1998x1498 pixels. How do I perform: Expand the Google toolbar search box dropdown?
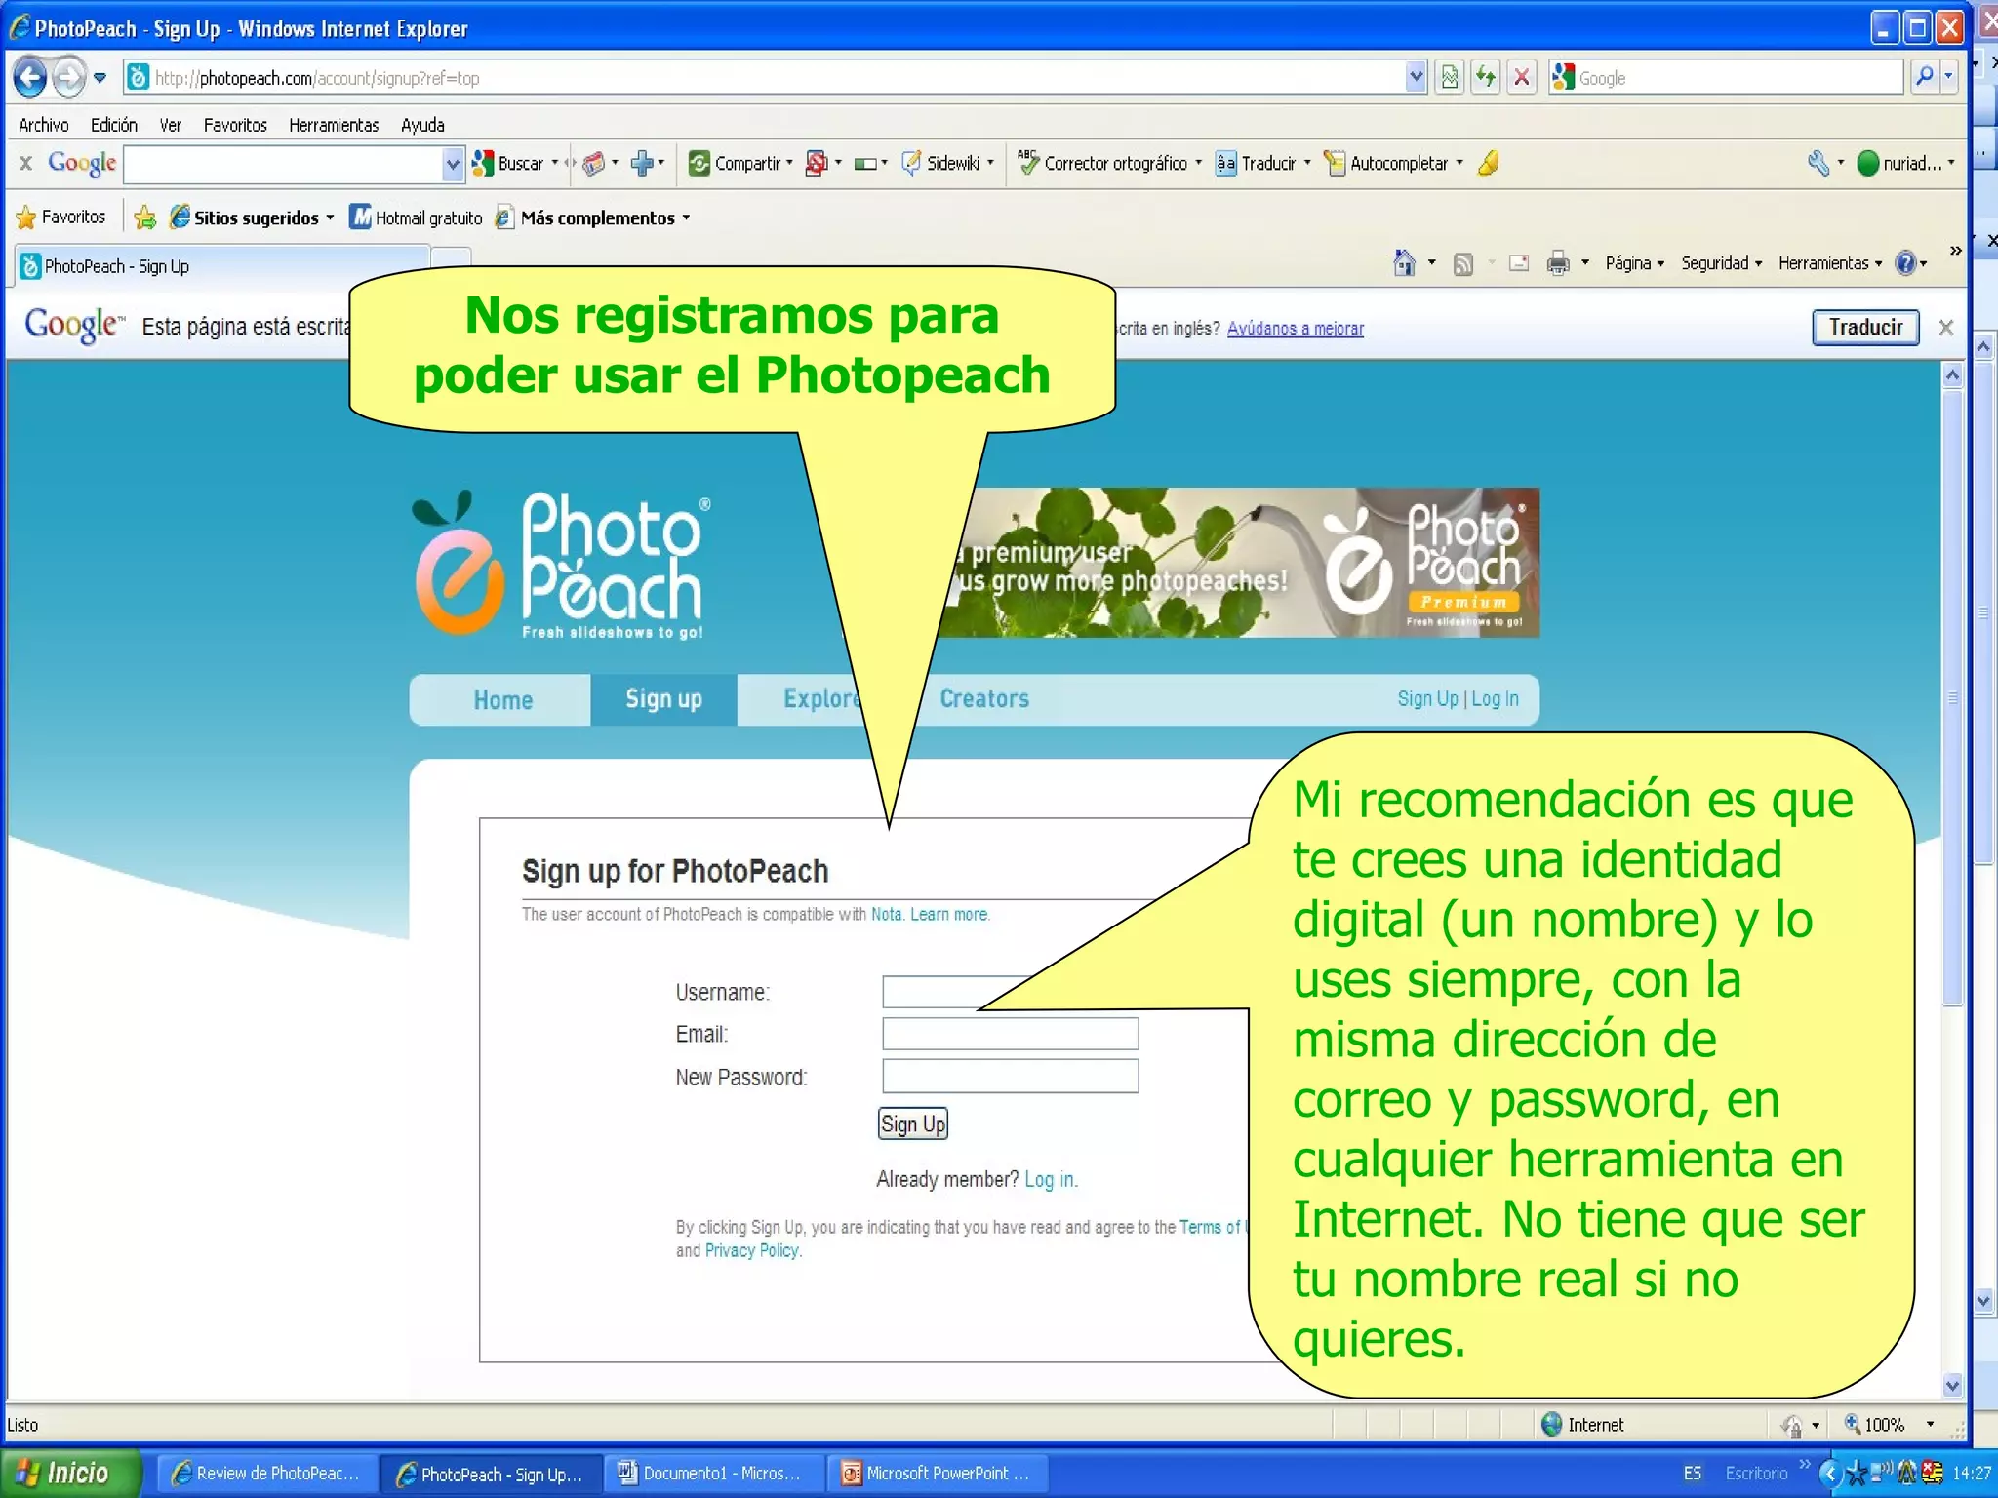pos(452,164)
